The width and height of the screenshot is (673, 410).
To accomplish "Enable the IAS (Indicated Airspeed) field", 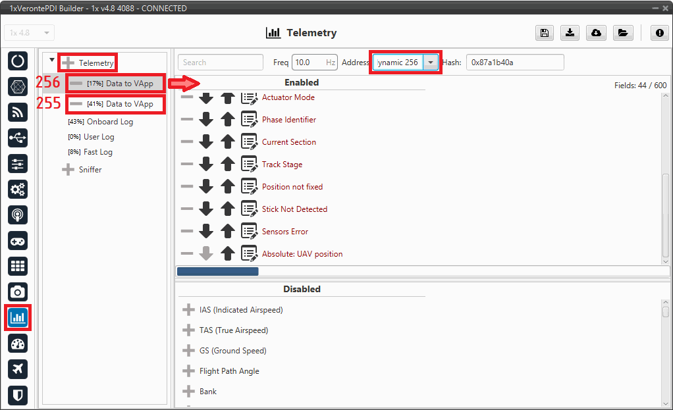I will 188,310.
